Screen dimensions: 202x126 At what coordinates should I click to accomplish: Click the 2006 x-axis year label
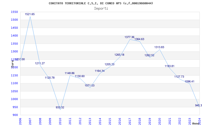coord(20,121)
